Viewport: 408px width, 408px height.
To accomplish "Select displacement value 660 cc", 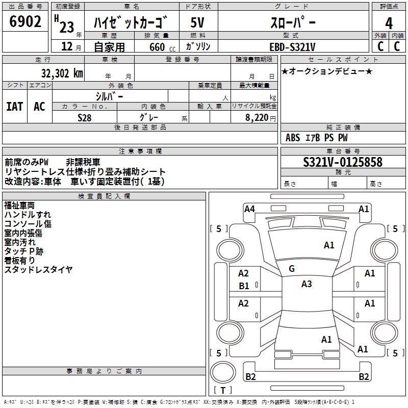I will click(162, 47).
